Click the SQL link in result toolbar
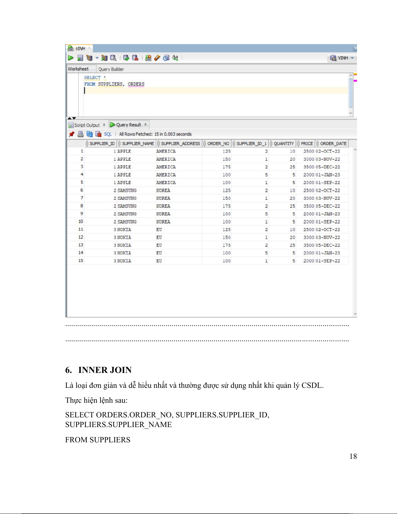The width and height of the screenshot is (397, 514). (x=108, y=134)
